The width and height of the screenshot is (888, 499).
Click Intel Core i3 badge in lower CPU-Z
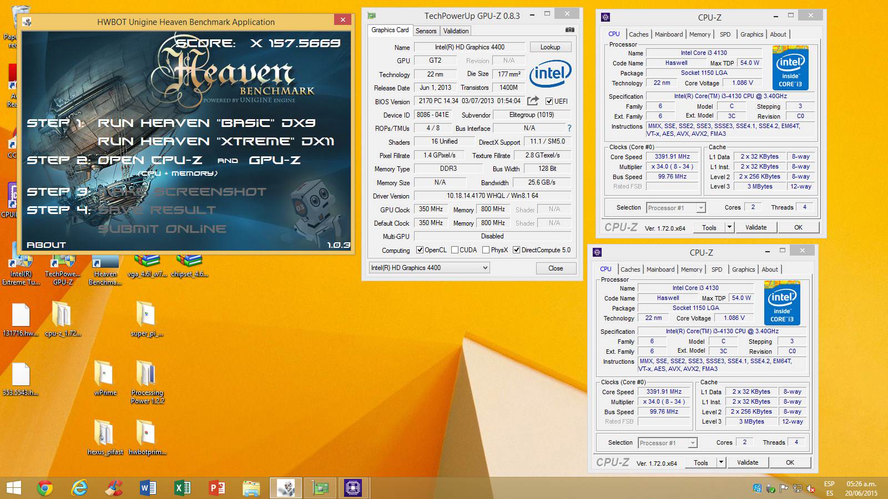[782, 303]
